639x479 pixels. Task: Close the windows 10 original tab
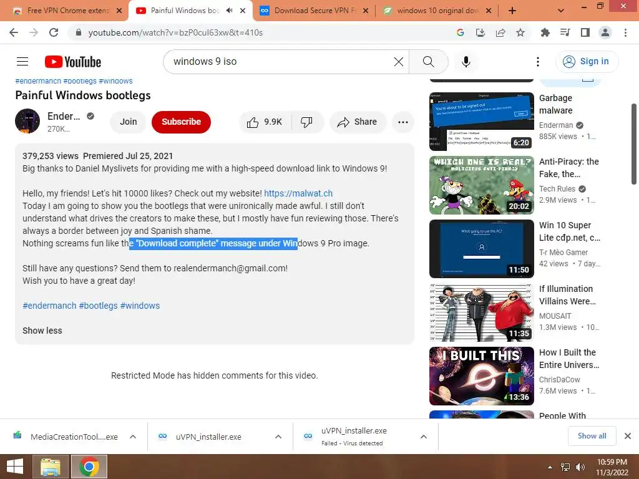[489, 11]
